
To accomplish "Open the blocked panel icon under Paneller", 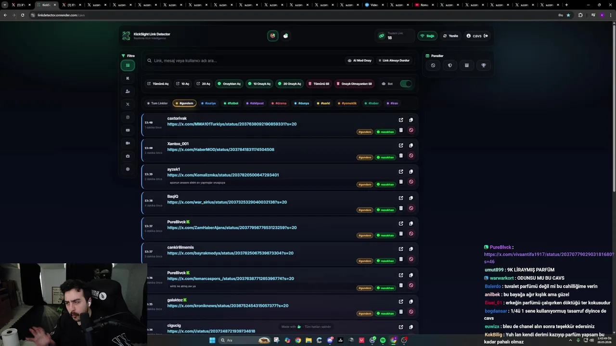I will coord(433,65).
